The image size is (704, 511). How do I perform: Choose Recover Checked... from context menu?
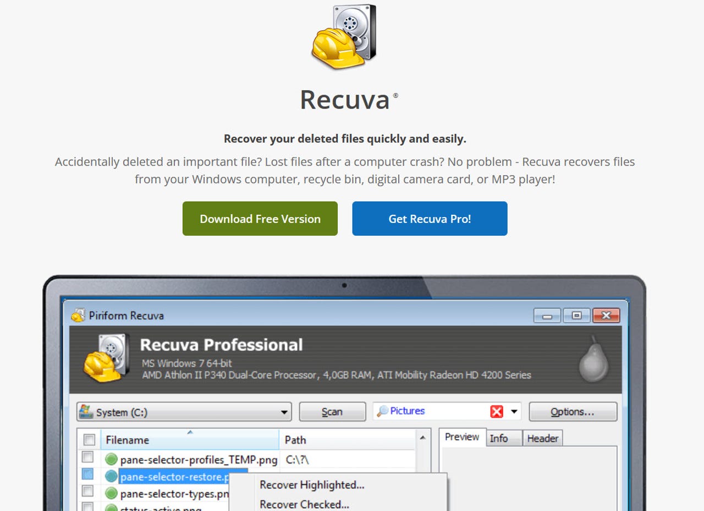pos(304,504)
